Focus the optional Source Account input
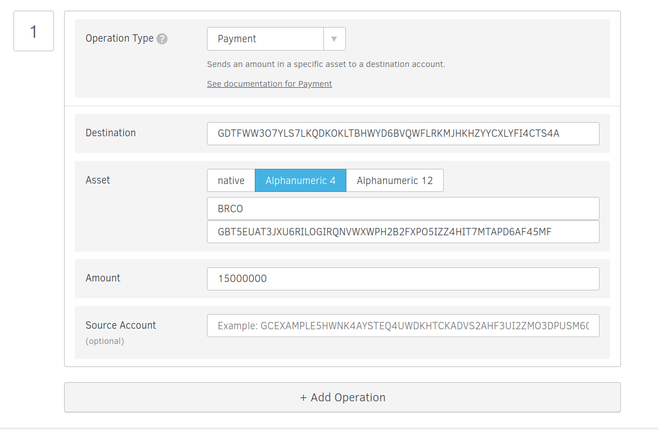 click(x=403, y=325)
